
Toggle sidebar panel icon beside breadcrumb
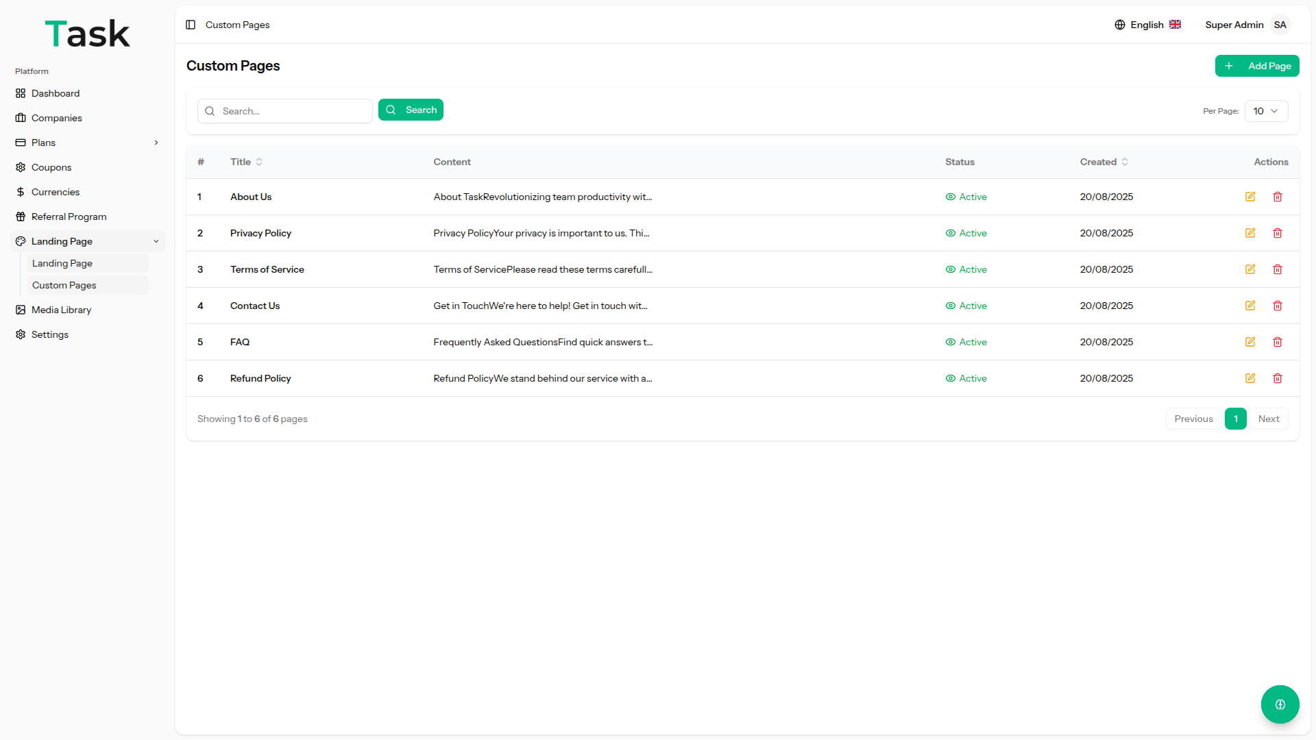point(191,25)
